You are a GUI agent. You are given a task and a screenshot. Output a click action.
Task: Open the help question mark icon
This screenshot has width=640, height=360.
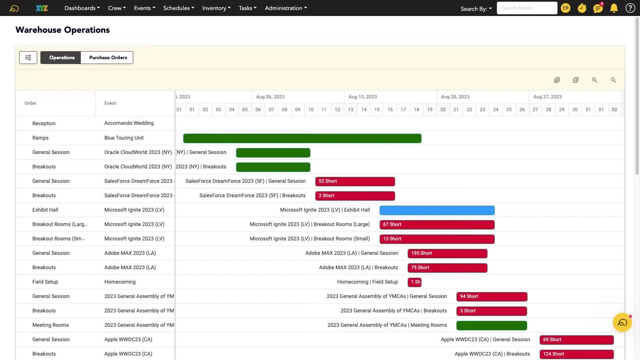pos(630,8)
